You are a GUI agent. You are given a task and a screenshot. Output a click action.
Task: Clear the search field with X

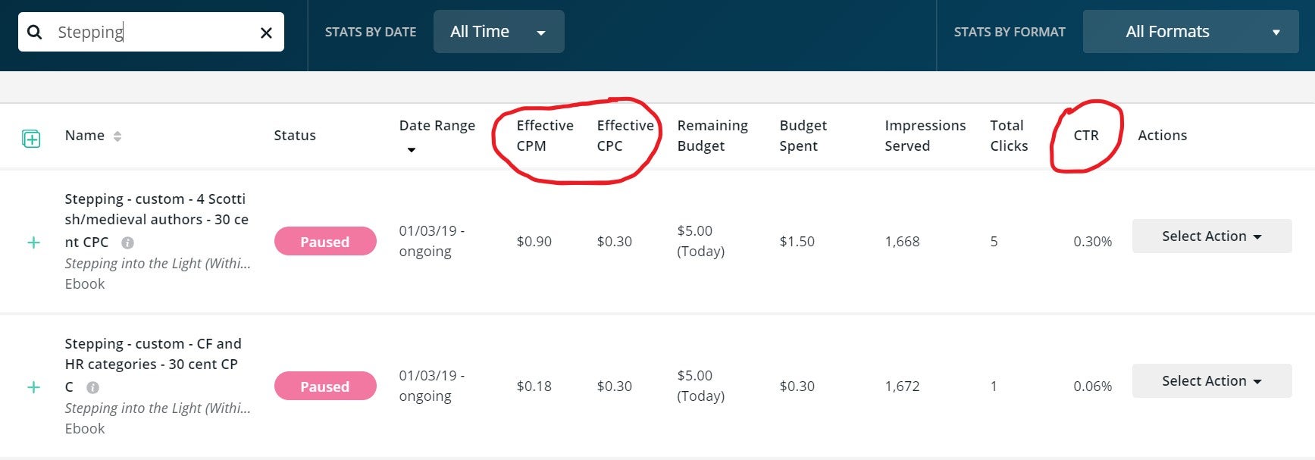[266, 33]
